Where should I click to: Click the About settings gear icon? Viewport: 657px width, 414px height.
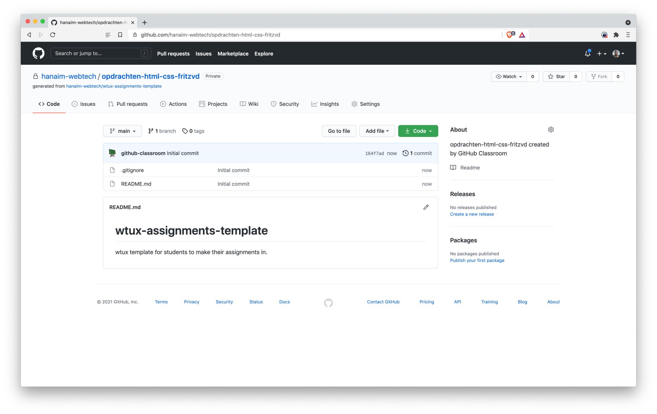pyautogui.click(x=551, y=130)
